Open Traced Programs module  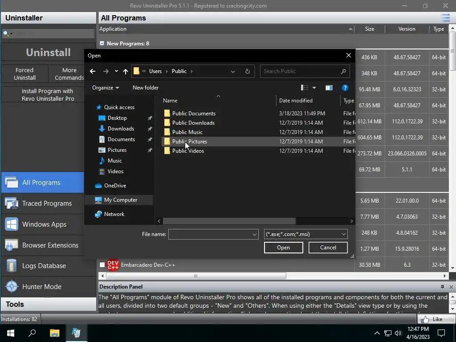43,203
